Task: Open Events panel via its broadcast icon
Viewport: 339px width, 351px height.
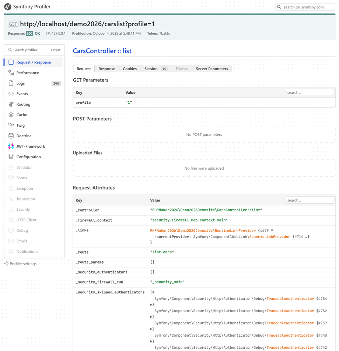Action: tap(11, 94)
